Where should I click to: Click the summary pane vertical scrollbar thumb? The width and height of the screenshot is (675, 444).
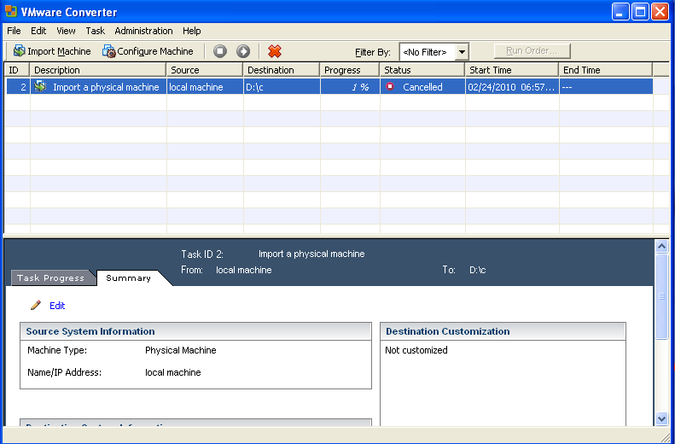click(x=661, y=296)
